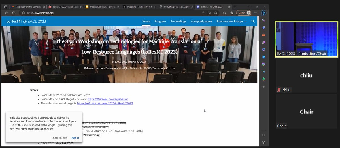Toggle the sidebar visibility icon near bottom
This screenshot has height=148, width=340.
point(264,135)
